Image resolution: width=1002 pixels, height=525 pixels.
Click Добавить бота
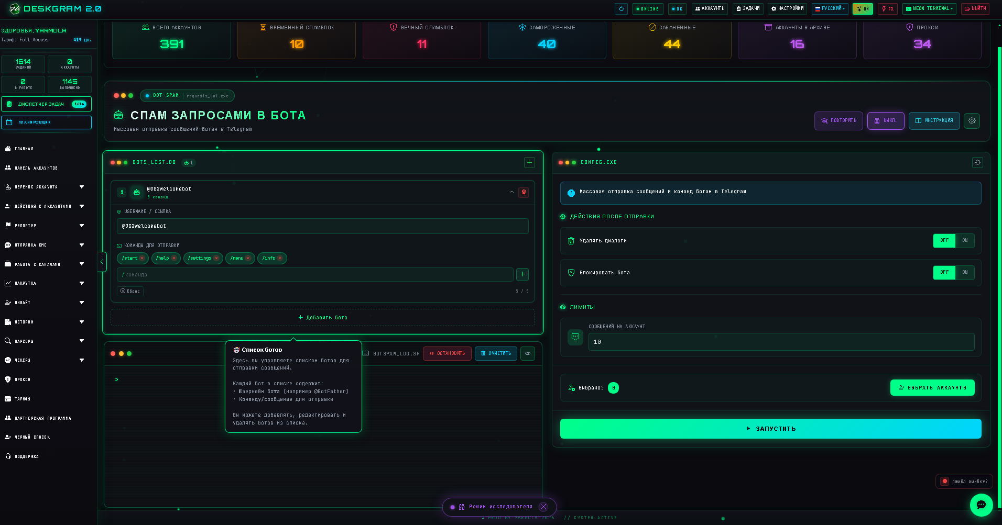[323, 317]
